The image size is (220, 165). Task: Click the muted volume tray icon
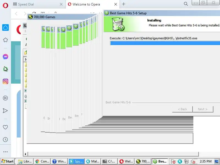click(193, 161)
